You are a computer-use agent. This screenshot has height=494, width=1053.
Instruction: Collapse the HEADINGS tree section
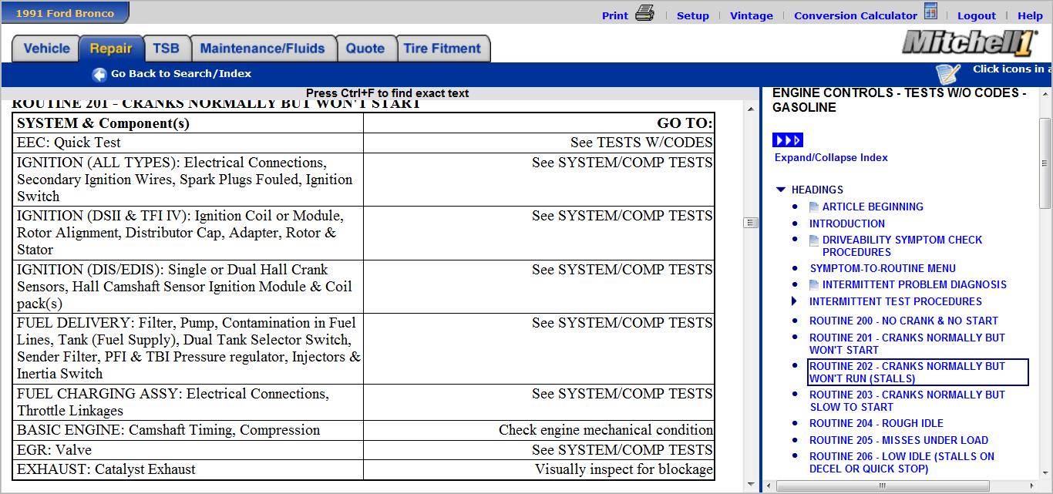[x=781, y=190]
